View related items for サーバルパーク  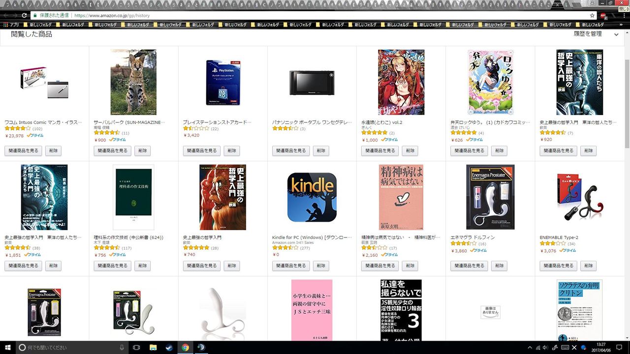112,151
